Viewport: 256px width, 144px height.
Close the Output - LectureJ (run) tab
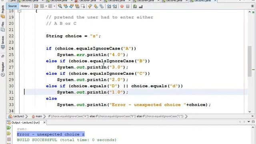44,122
